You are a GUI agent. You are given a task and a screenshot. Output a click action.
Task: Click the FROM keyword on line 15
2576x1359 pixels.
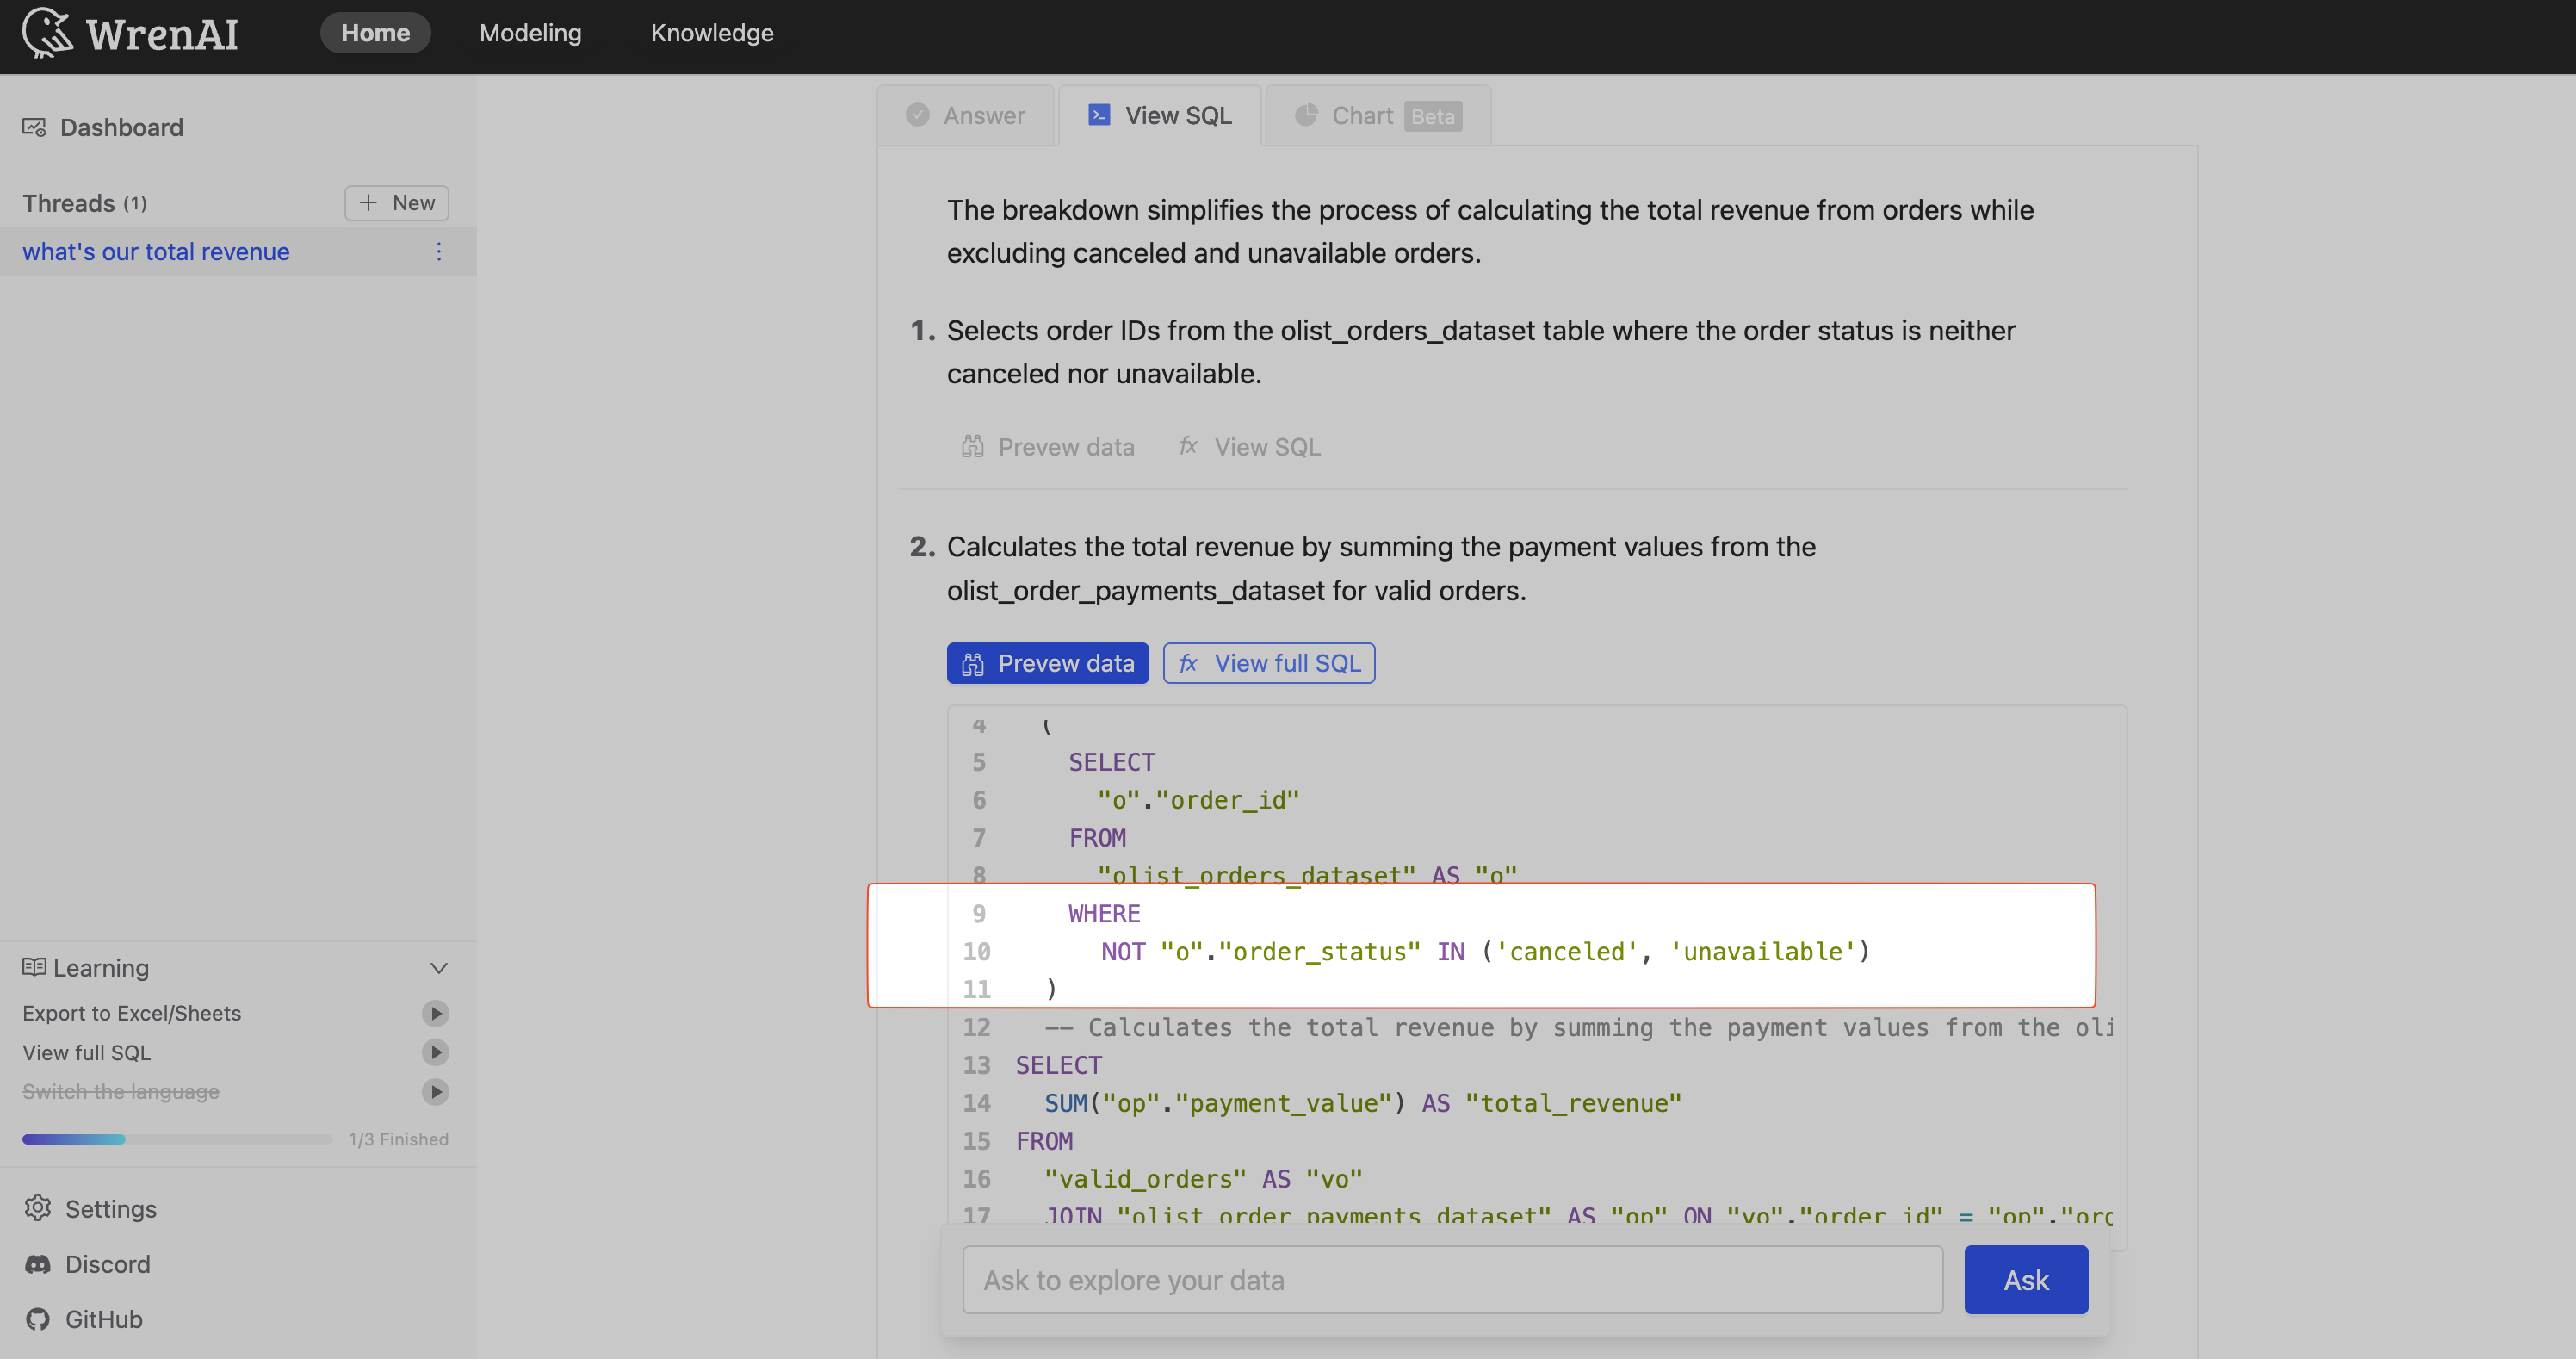(x=1044, y=1141)
